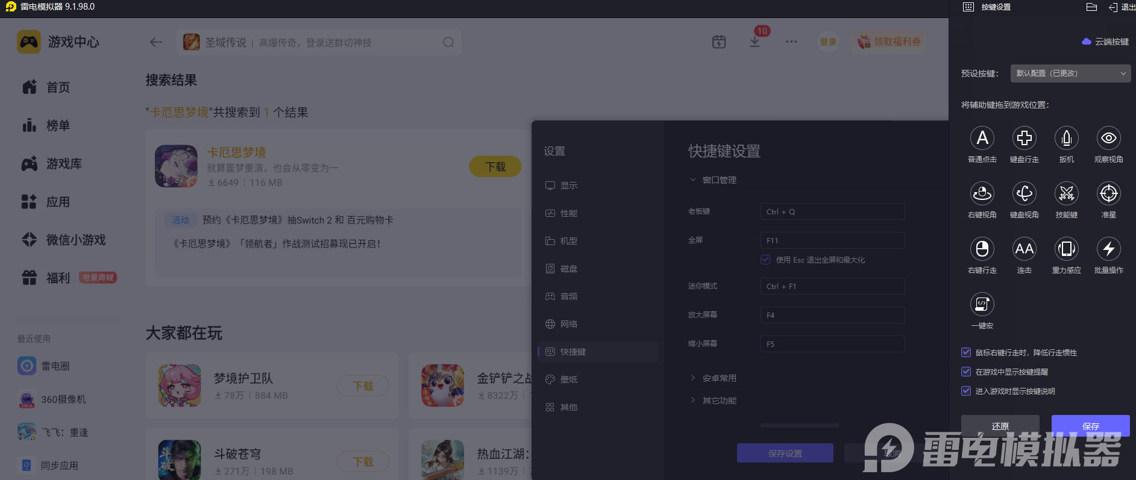Open the downloads icon with badge 10
The height and width of the screenshot is (480, 1136).
point(755,42)
